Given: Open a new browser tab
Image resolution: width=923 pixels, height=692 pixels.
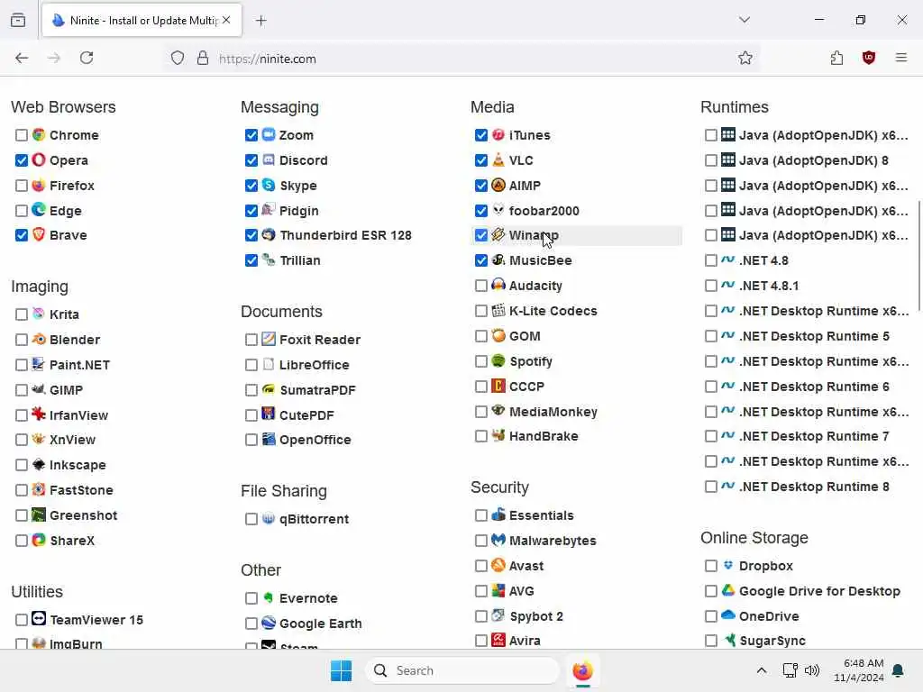Looking at the screenshot, I should 261,21.
